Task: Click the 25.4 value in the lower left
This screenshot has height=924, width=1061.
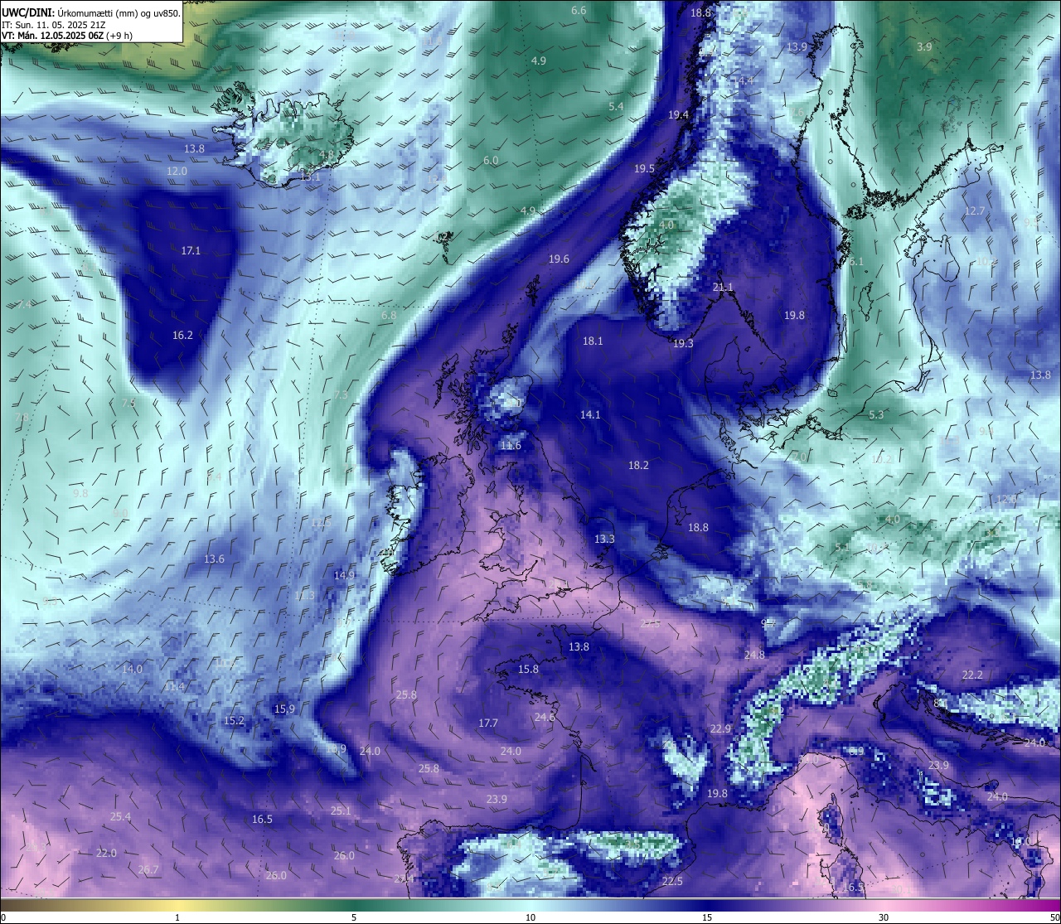Action: click(x=120, y=817)
